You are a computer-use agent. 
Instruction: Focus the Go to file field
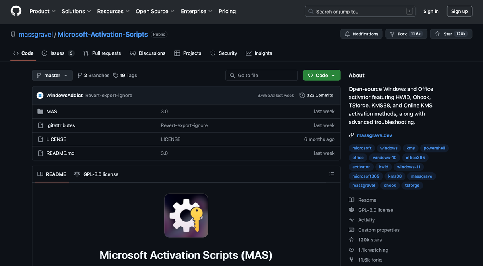point(262,75)
